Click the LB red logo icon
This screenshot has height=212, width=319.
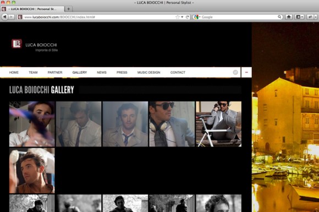pyautogui.click(x=16, y=43)
